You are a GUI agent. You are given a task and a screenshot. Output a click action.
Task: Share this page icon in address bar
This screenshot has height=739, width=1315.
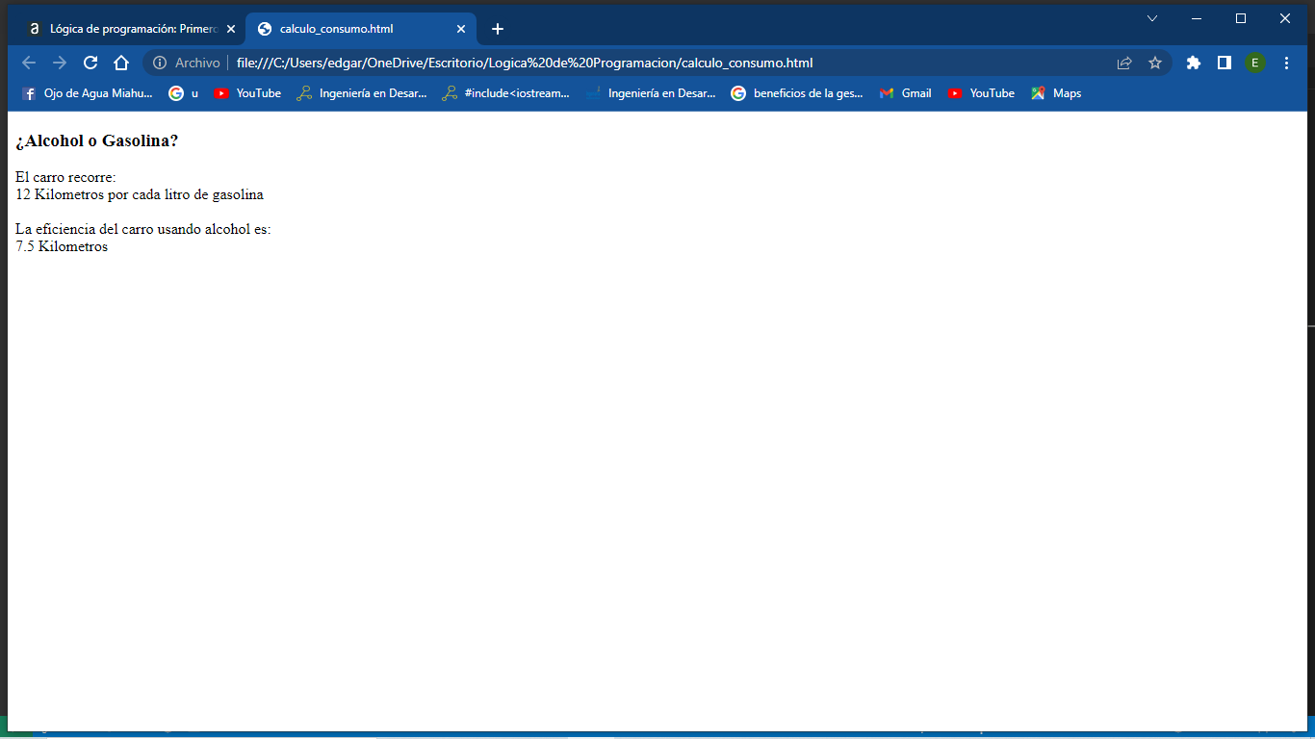click(1124, 63)
